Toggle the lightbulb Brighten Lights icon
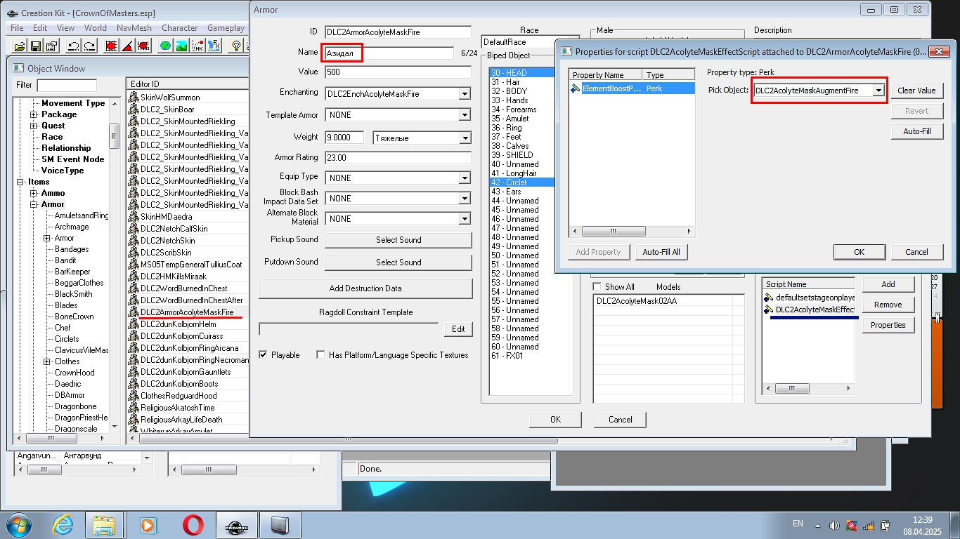Viewport: 960px width, 539px height. click(237, 46)
